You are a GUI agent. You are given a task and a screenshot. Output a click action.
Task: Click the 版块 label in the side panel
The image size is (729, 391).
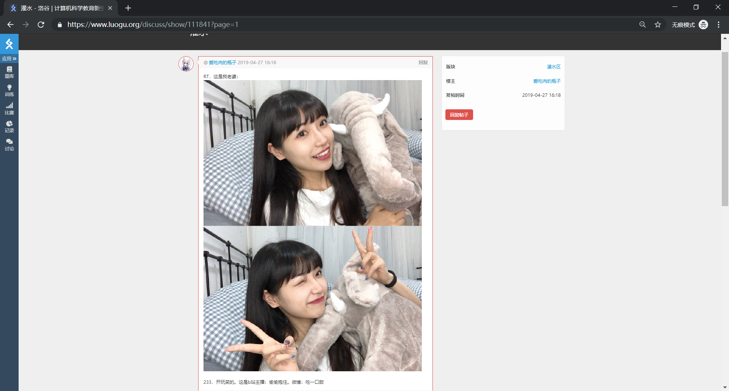(x=451, y=67)
